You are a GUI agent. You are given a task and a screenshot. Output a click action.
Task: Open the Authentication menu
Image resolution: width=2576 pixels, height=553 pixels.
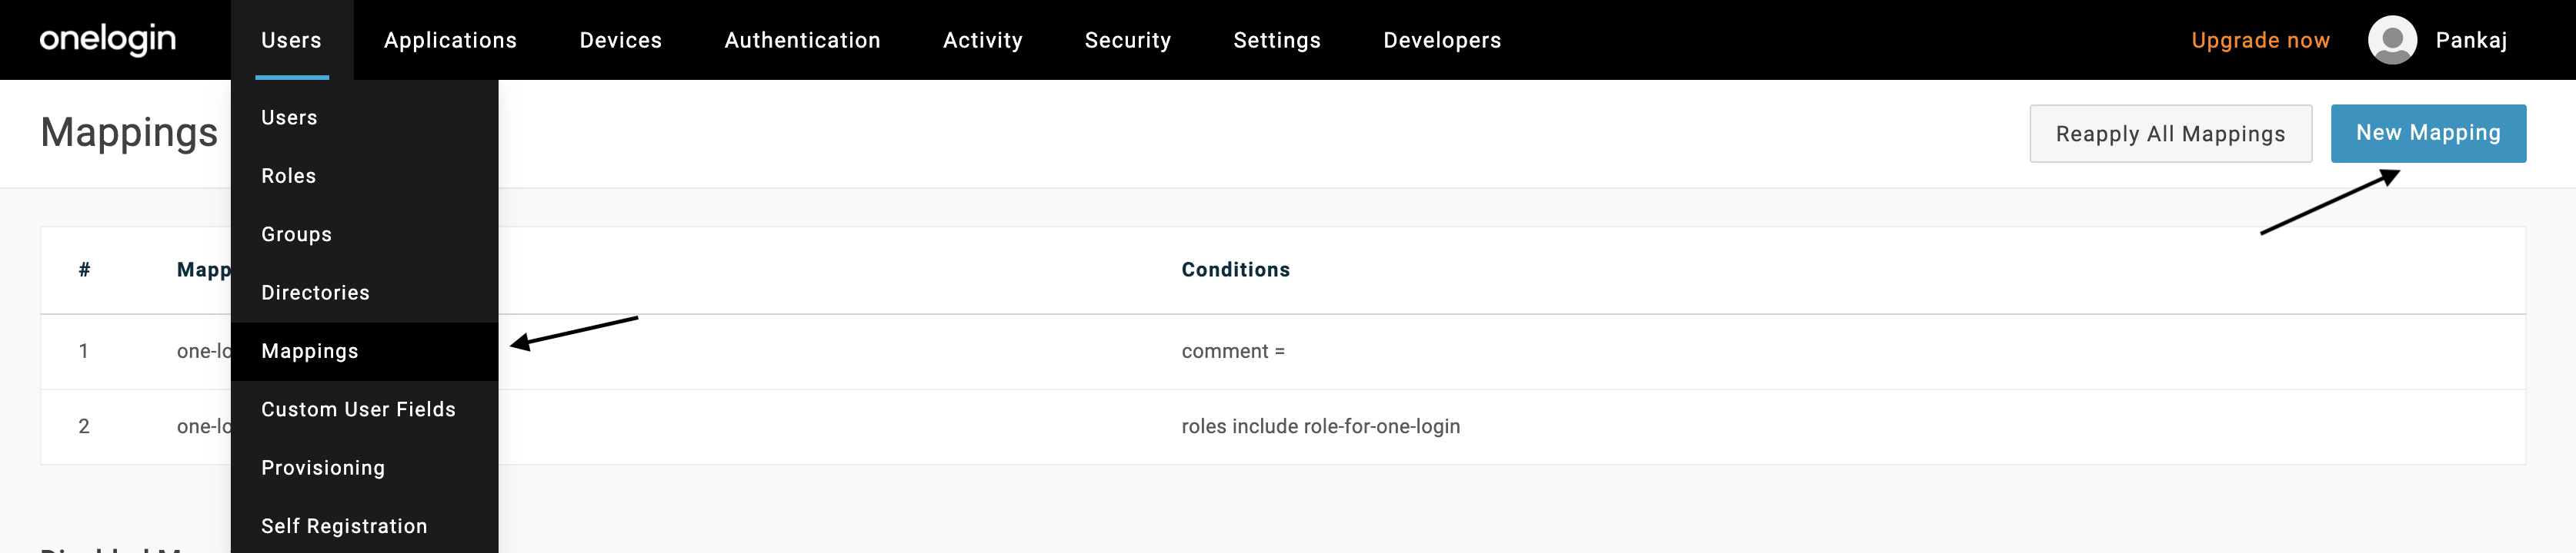pos(802,40)
